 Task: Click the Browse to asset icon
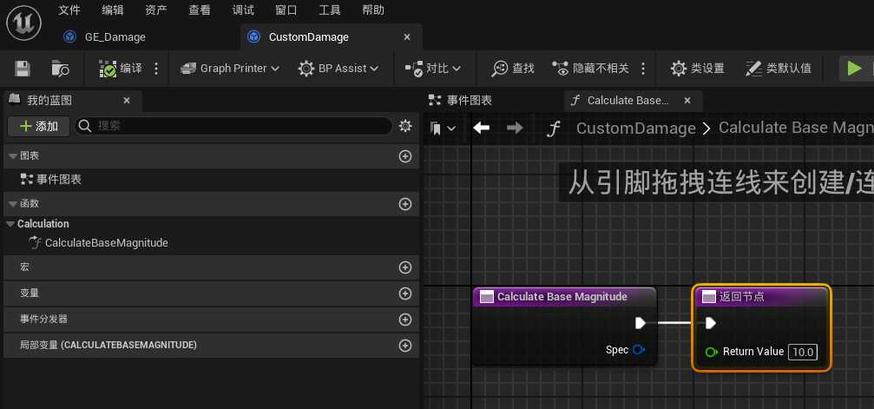pos(60,69)
